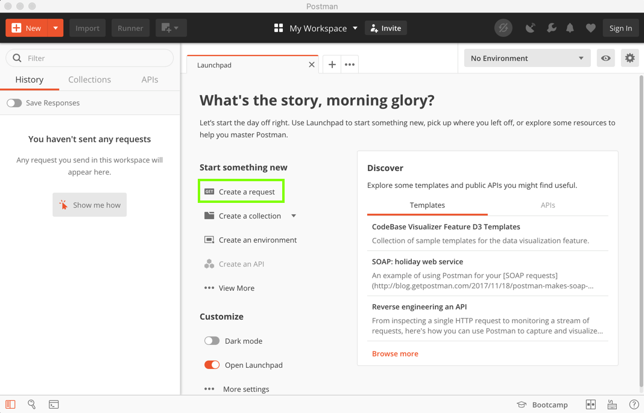
Task: Open the environment quick look eye
Action: (605, 58)
